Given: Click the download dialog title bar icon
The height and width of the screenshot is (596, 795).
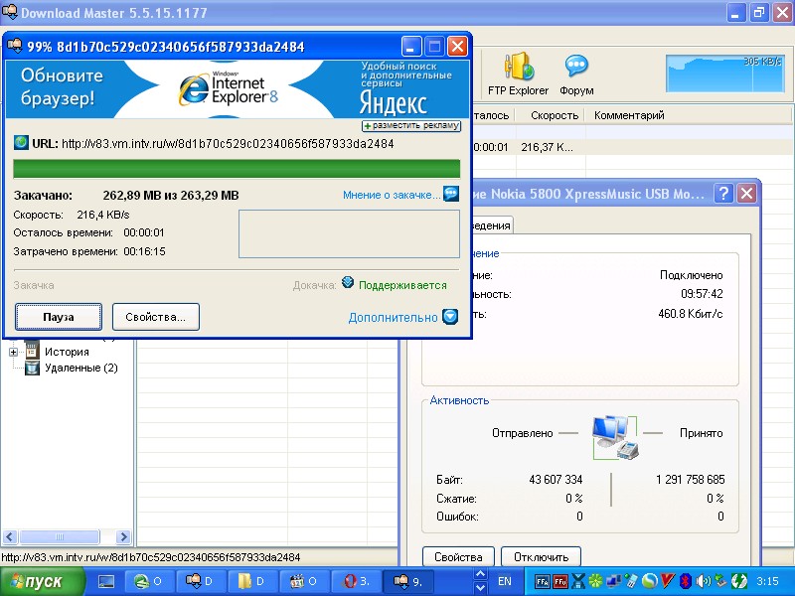Looking at the screenshot, I should tap(15, 46).
